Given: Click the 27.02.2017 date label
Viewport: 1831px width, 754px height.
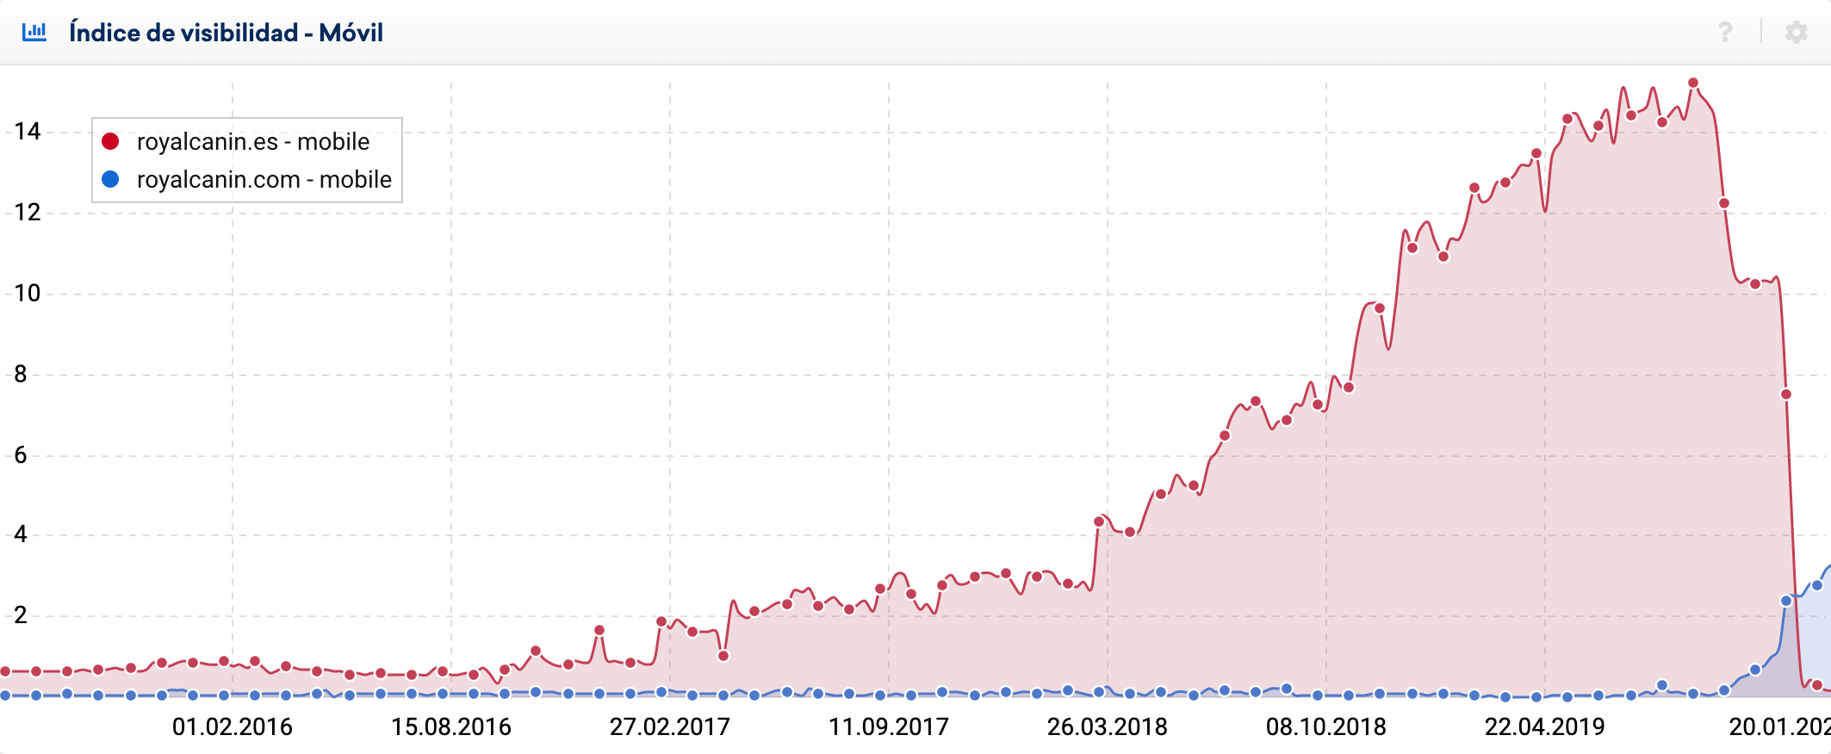Looking at the screenshot, I should (x=669, y=727).
